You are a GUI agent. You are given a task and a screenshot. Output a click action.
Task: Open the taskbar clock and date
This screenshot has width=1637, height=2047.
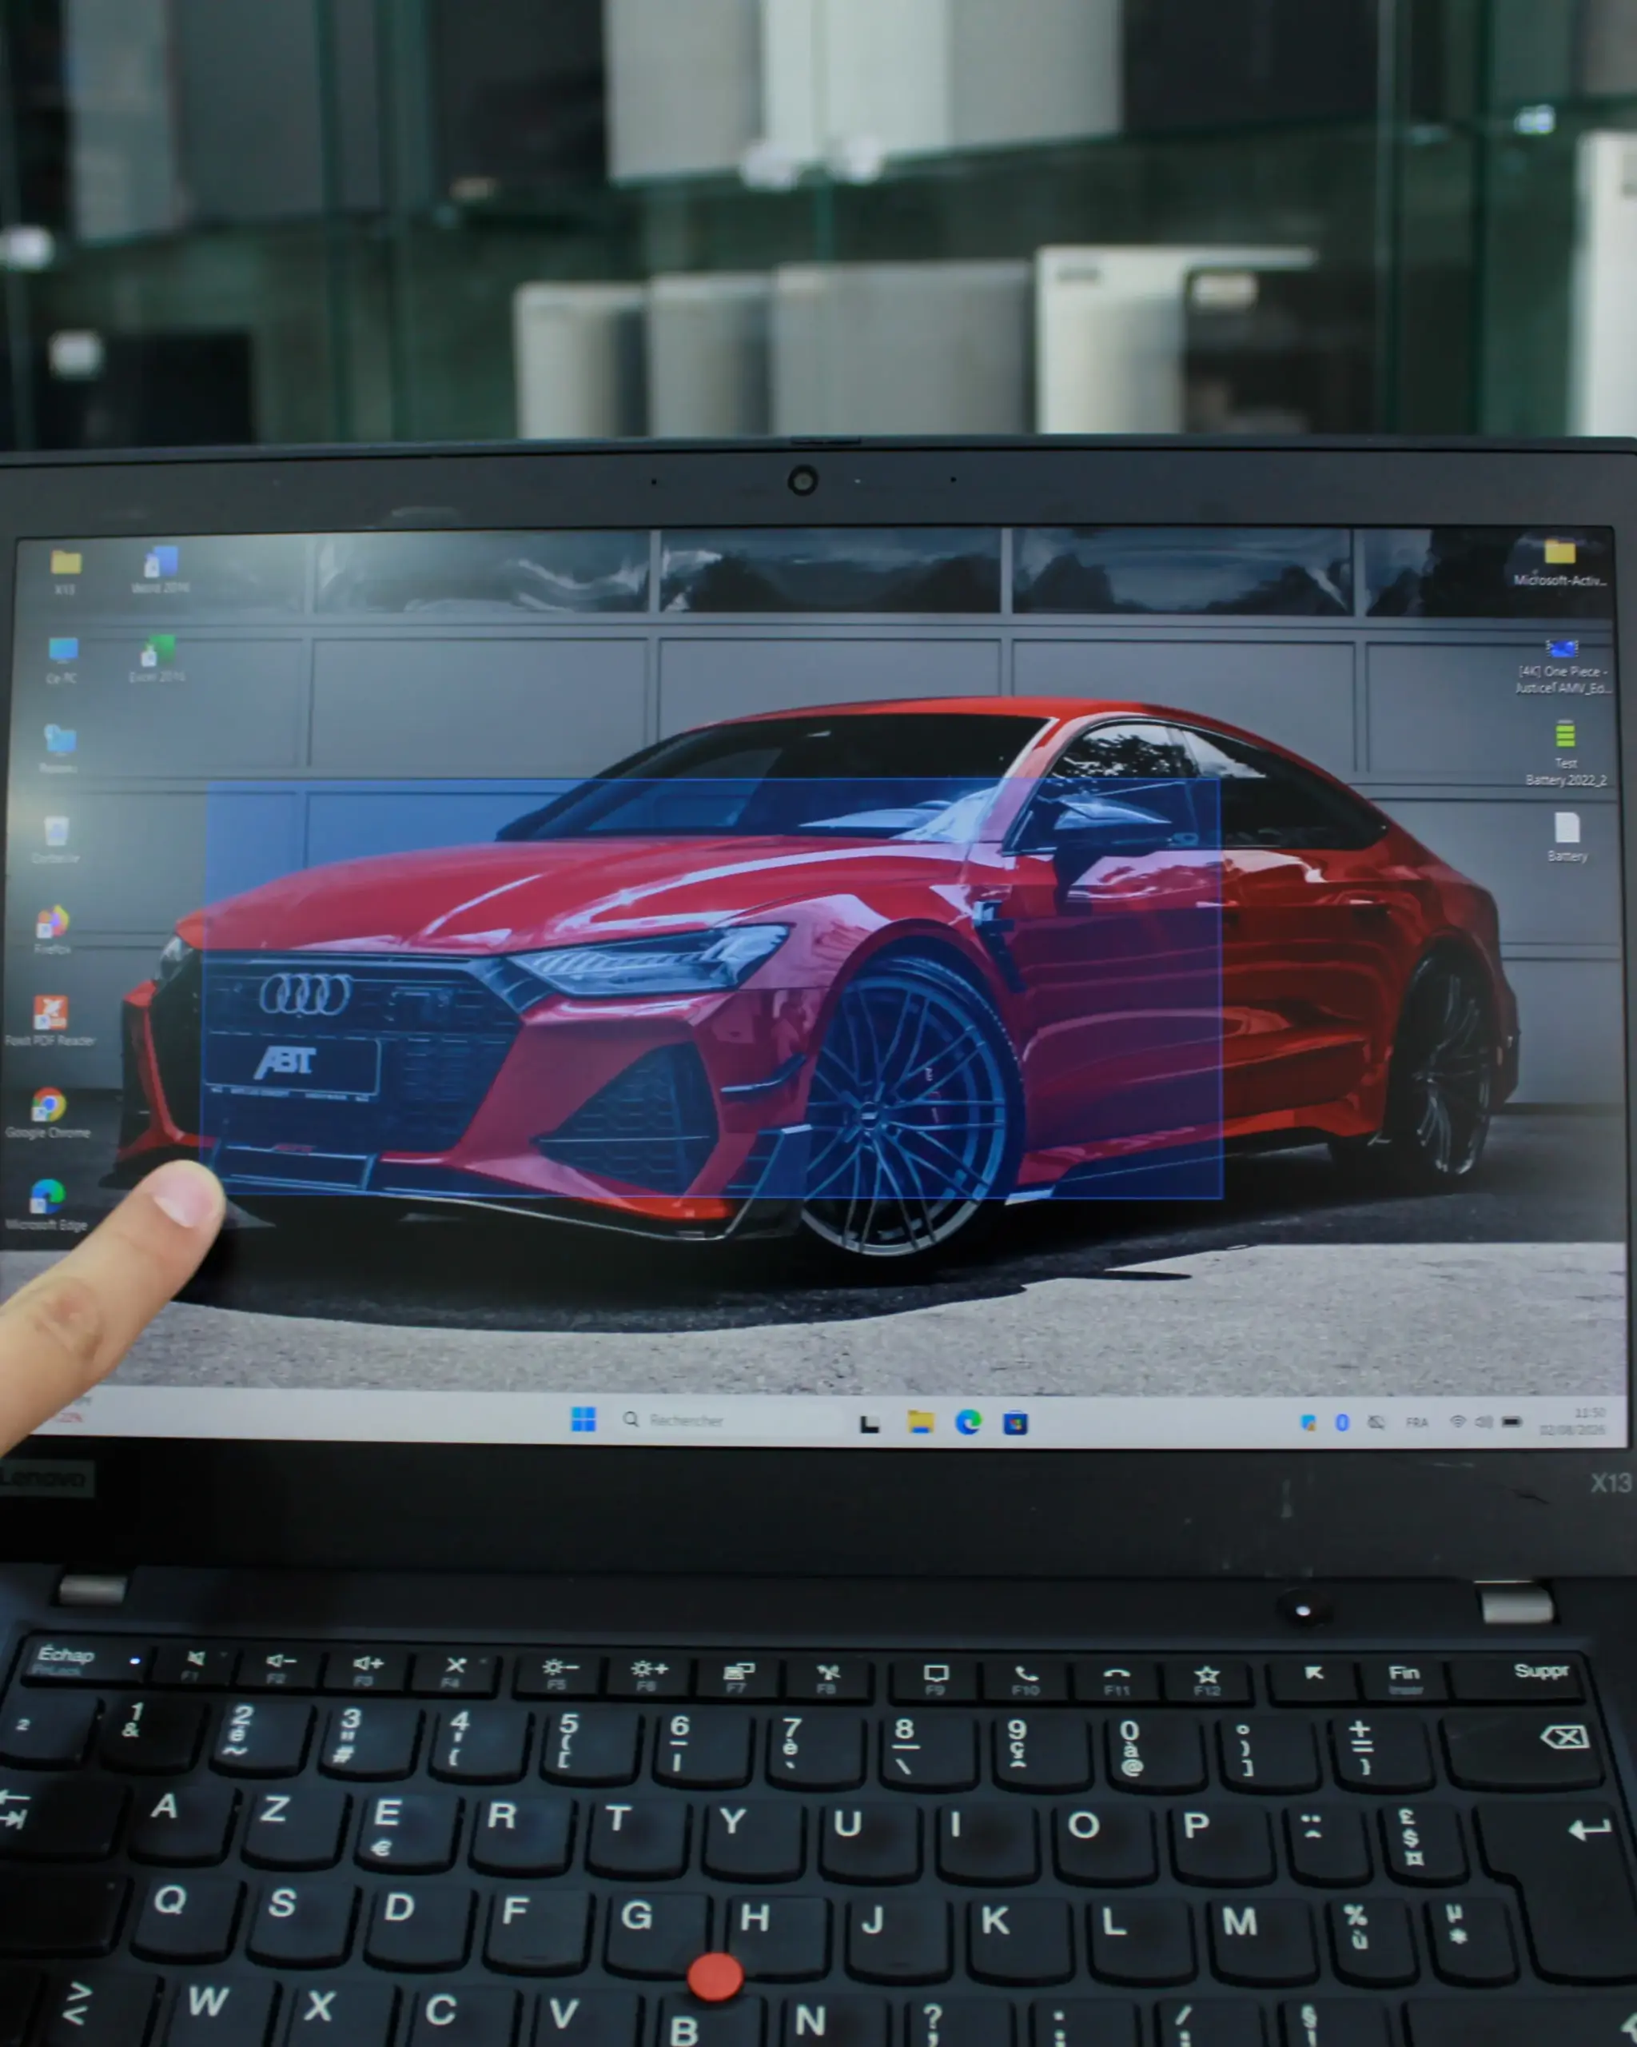pyautogui.click(x=1572, y=1422)
